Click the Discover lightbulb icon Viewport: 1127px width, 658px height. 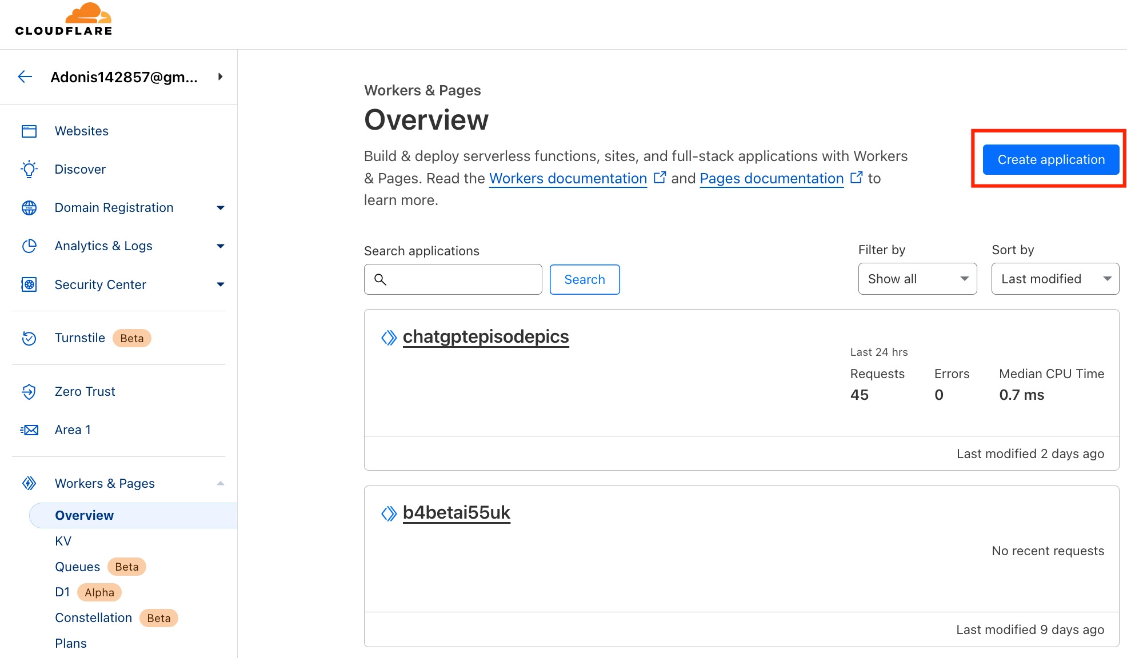[x=29, y=170]
